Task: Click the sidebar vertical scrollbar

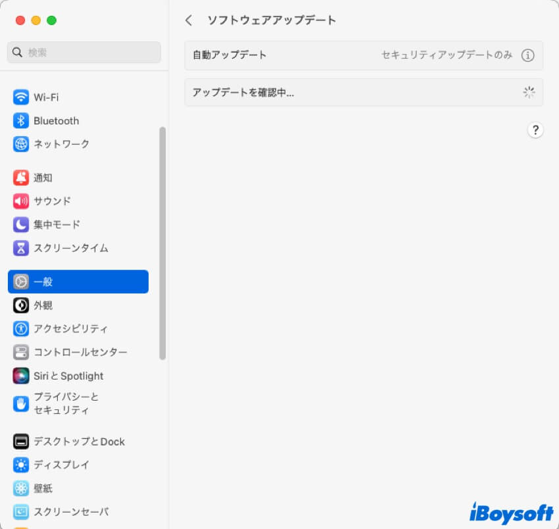Action: point(162,243)
